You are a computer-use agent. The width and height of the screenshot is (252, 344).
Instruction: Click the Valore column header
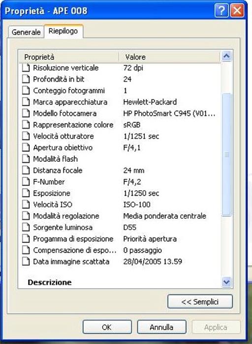click(x=169, y=57)
